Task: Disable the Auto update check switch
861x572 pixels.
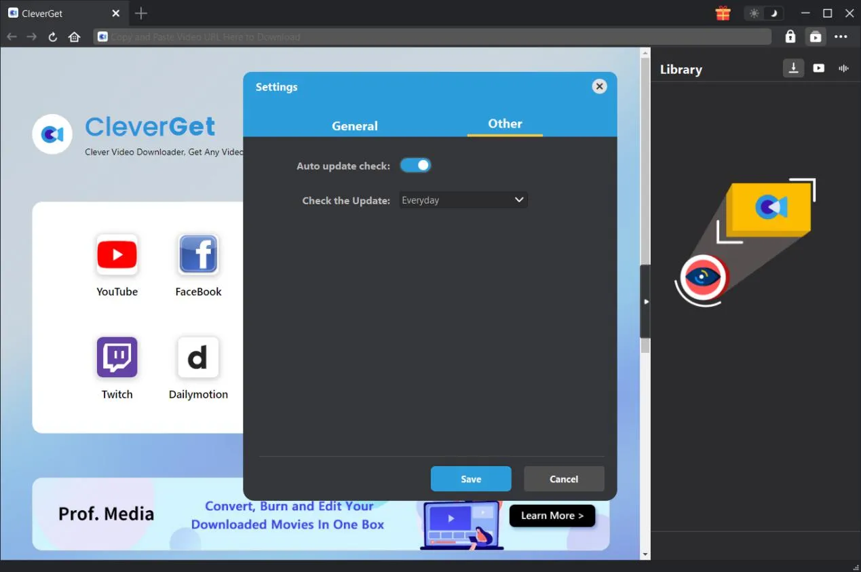Action: pyautogui.click(x=415, y=166)
